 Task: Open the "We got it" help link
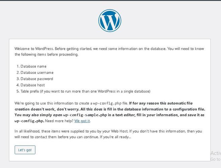point(82,121)
